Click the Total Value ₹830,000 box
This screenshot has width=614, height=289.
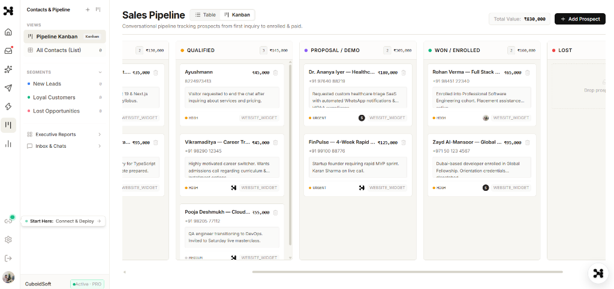519,19
